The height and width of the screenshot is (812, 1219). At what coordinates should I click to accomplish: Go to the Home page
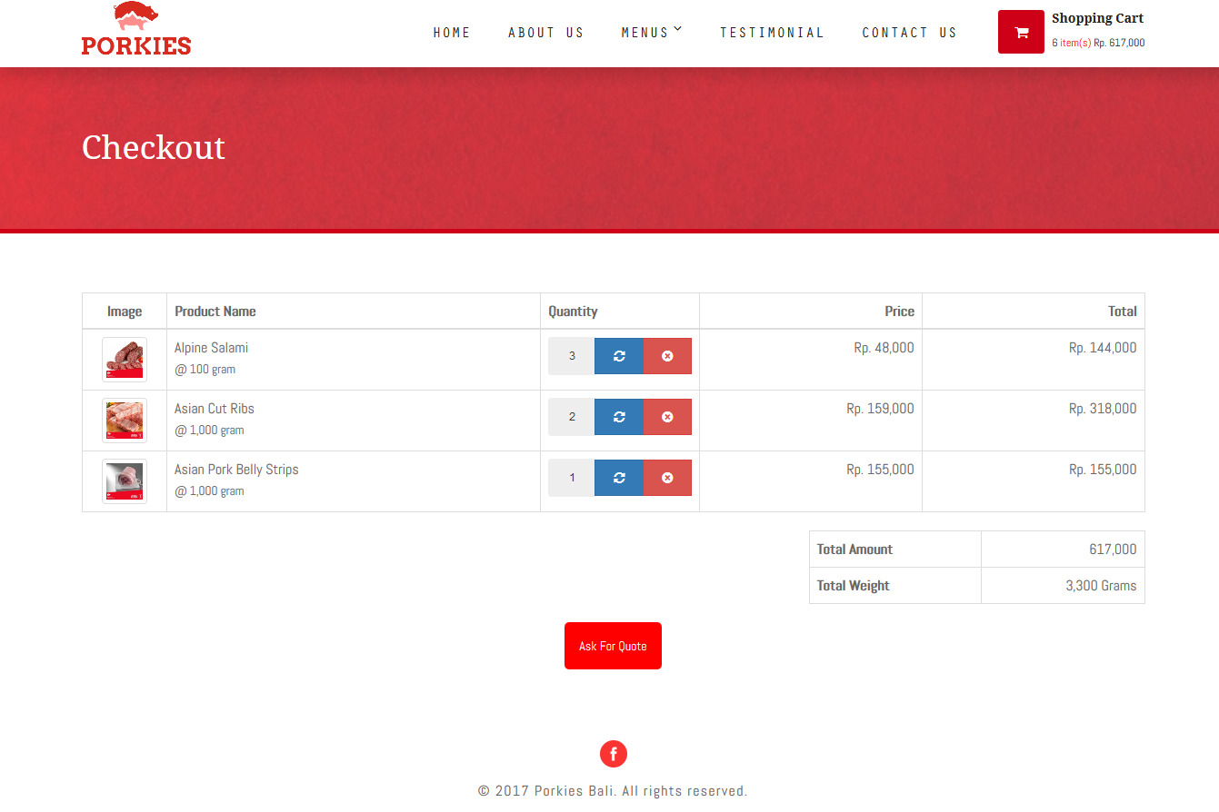click(x=452, y=33)
